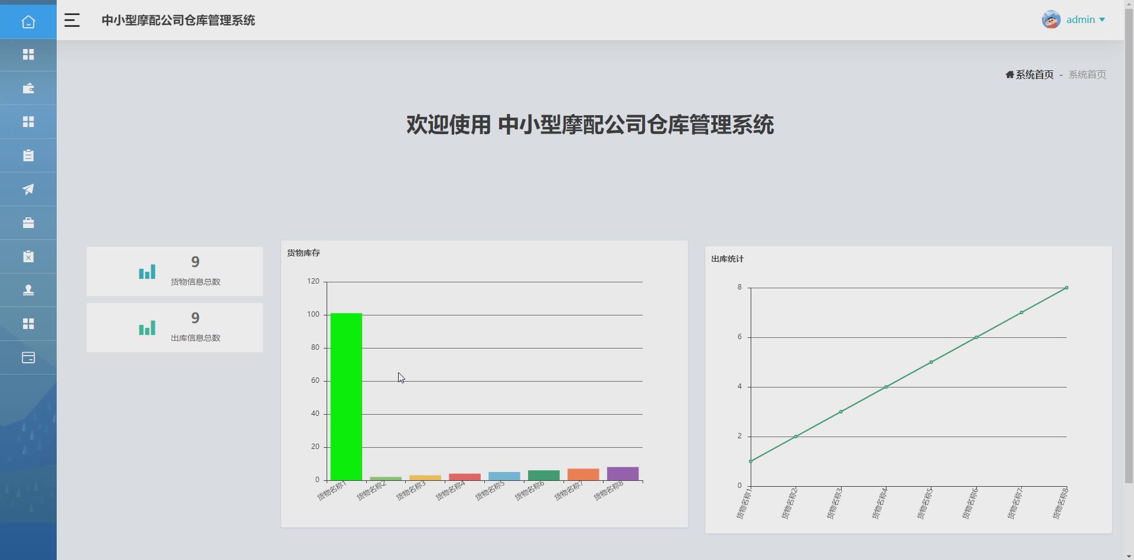Select the dashboard grid icon in sidebar

click(28, 54)
